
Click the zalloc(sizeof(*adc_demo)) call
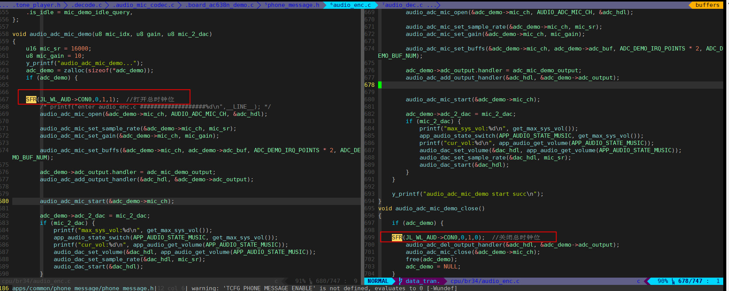pyautogui.click(x=109, y=70)
